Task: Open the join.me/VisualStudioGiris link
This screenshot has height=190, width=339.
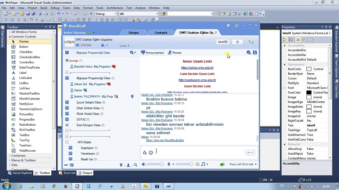Action: coord(165,140)
